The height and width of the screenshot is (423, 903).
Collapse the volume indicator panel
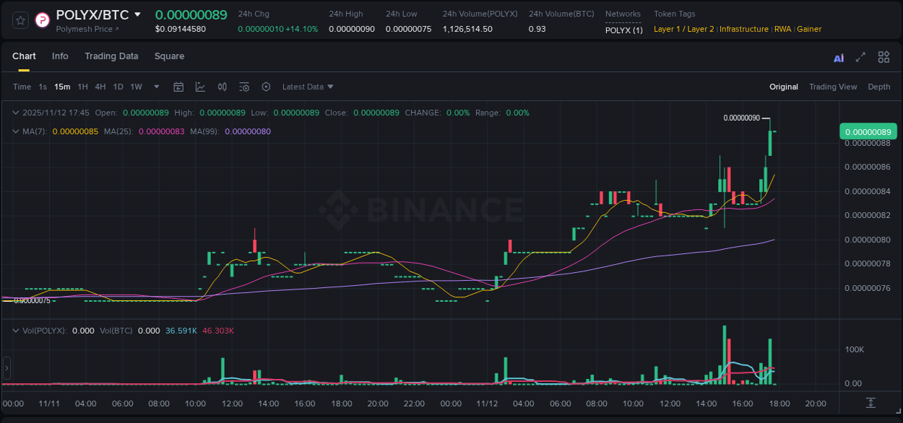[x=16, y=331]
